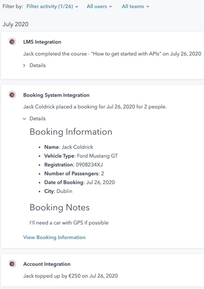Click the caret beside Filter activity (1/26)

tap(77, 7)
